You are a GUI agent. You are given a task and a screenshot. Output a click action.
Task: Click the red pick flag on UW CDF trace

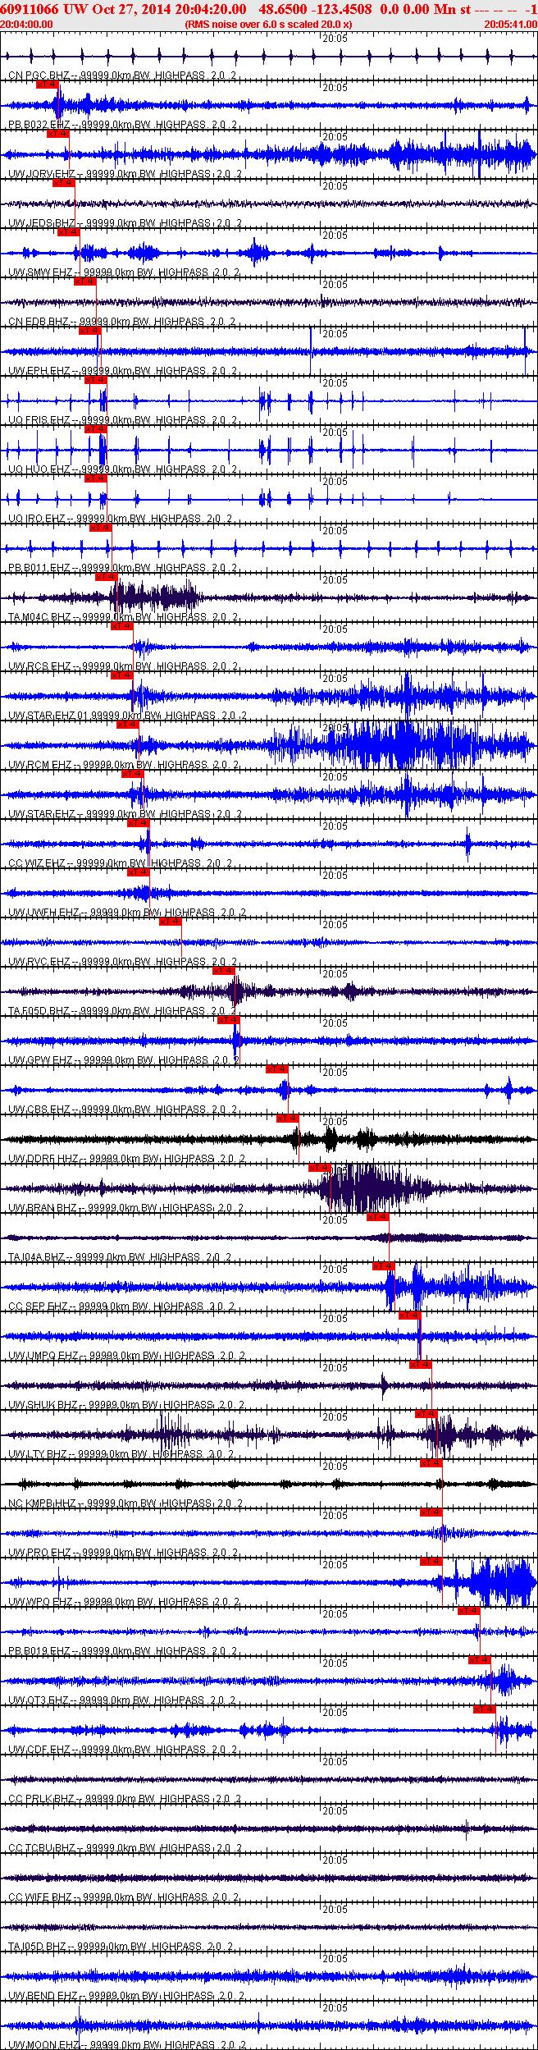pos(485,1709)
